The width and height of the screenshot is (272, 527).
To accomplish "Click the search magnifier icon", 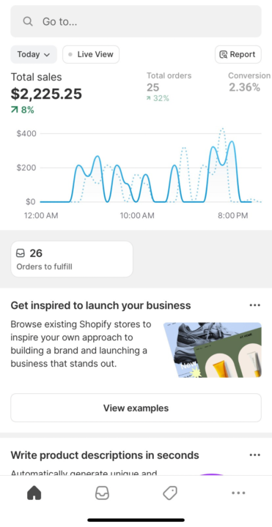I will (x=28, y=21).
